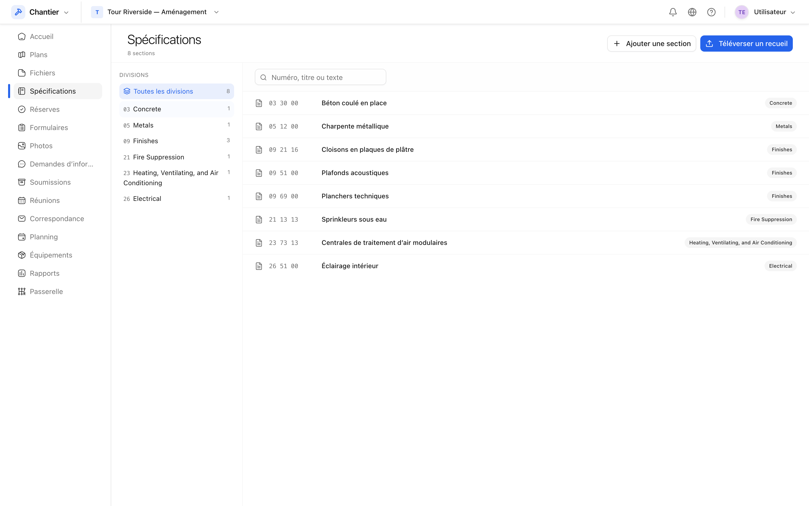
Task: Open Rapports in the sidebar
Action: click(x=58, y=273)
